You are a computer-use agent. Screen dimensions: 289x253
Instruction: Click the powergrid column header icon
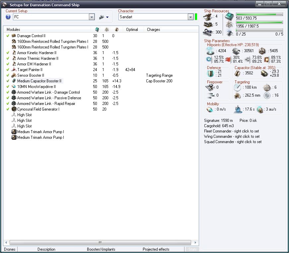(107, 30)
